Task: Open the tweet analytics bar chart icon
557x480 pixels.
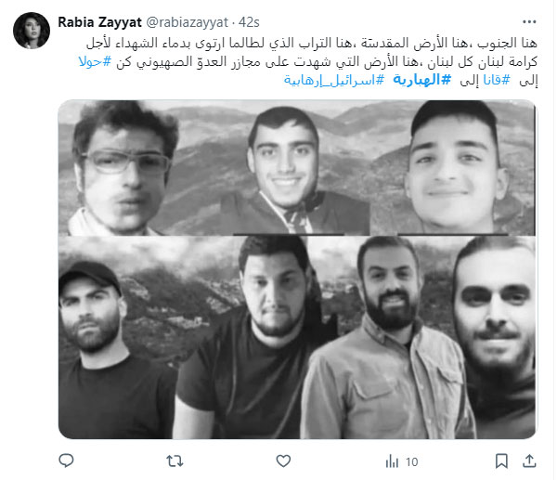Action: tap(392, 461)
